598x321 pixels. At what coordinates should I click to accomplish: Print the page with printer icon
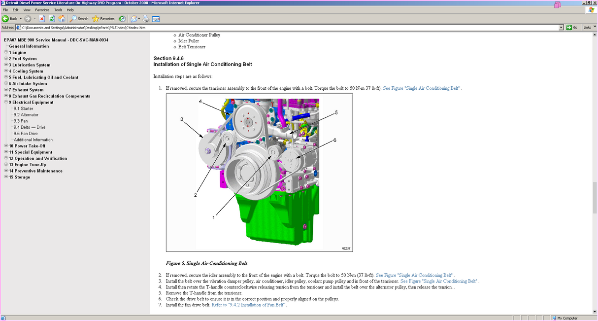(146, 19)
